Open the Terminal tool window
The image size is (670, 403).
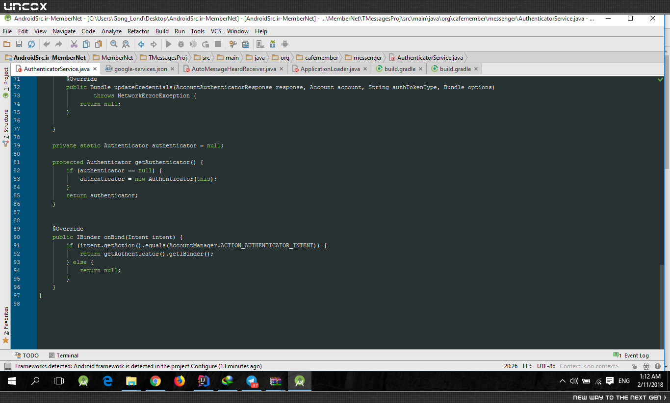[x=64, y=356]
